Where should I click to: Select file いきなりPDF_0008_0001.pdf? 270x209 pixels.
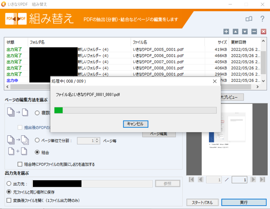(158, 68)
